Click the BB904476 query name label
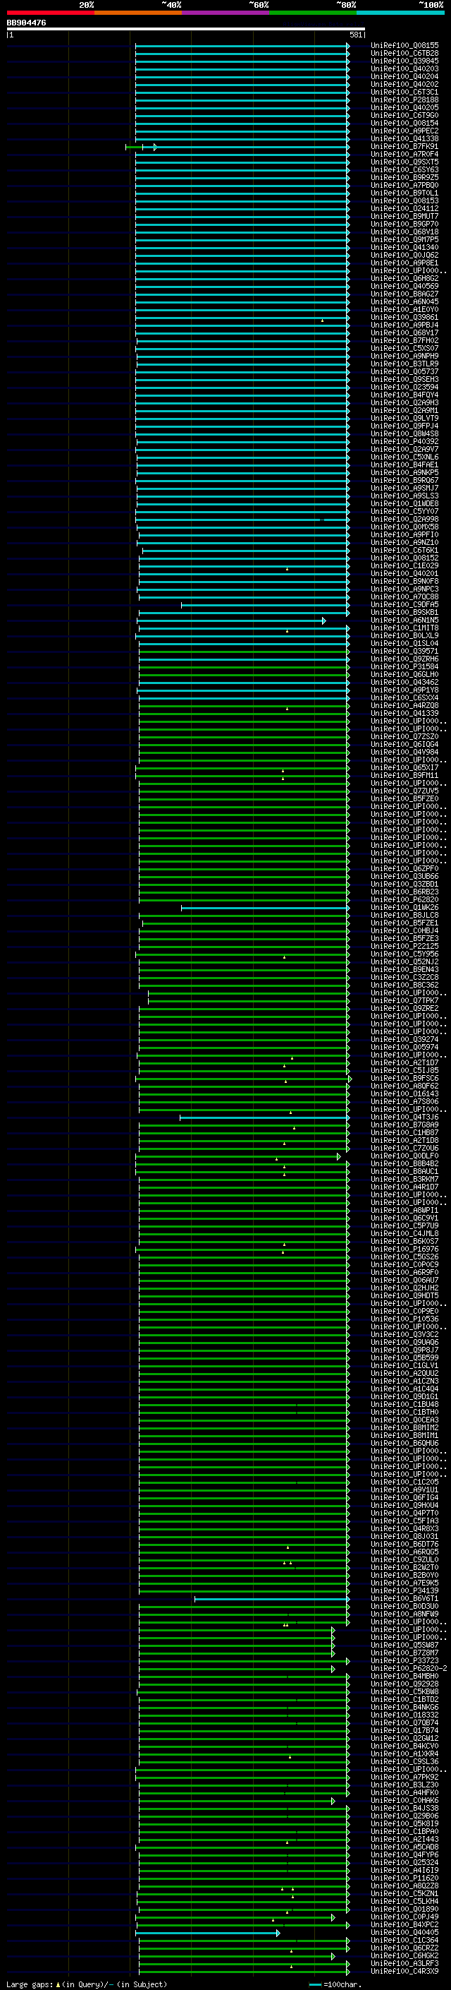451x1990 pixels. pyautogui.click(x=26, y=23)
